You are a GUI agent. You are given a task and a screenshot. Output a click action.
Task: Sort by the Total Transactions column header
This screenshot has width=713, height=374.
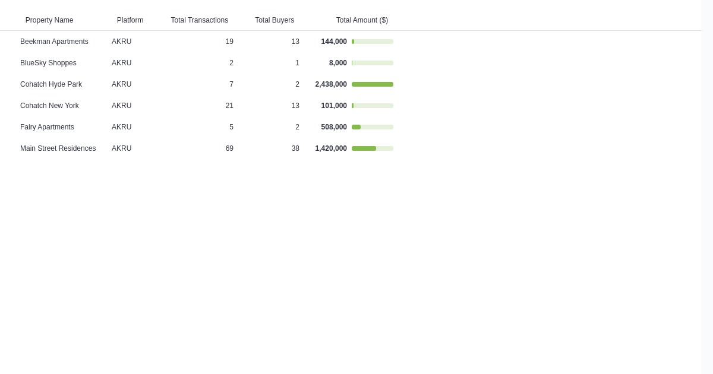coord(200,20)
